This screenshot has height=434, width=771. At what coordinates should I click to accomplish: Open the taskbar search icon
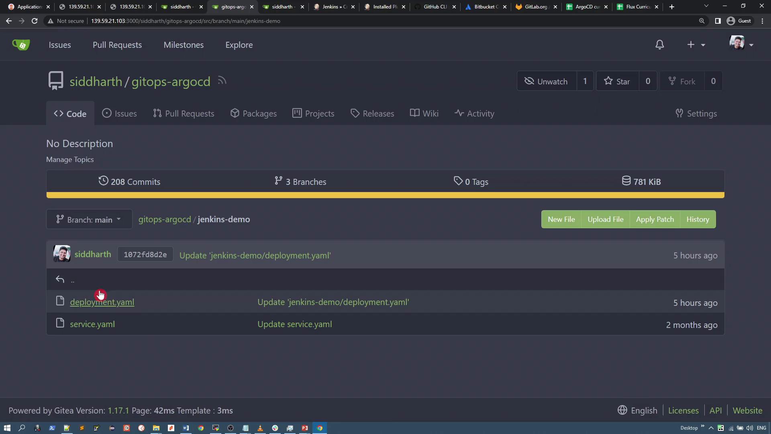[x=22, y=428]
